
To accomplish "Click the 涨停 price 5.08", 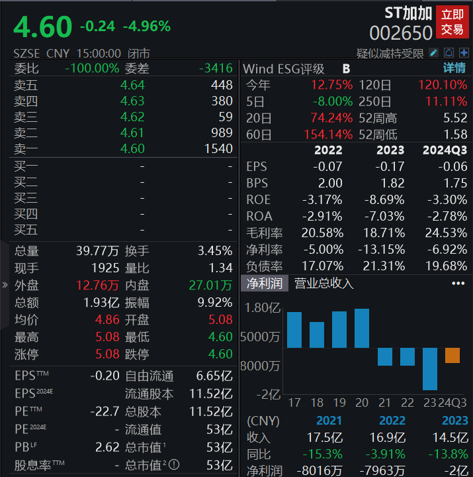I will click(108, 354).
